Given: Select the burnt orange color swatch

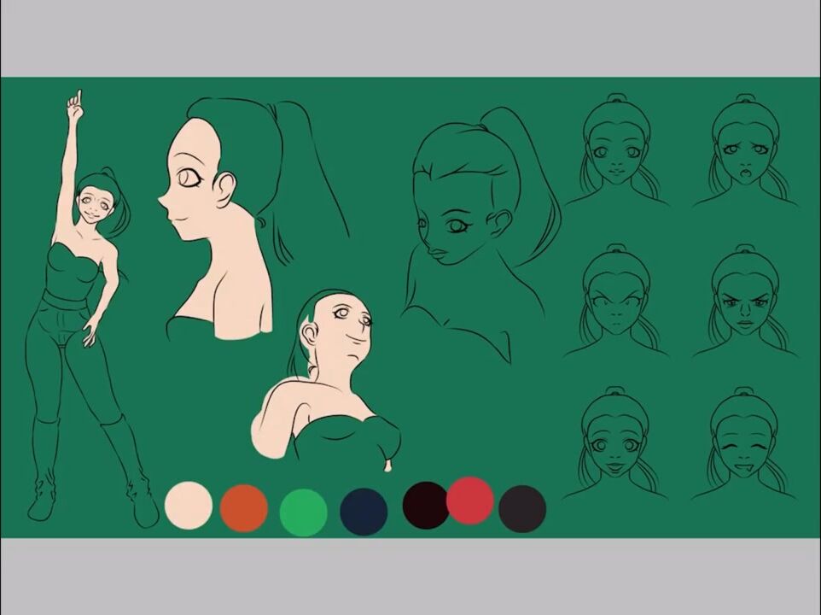Looking at the screenshot, I should coord(244,508).
